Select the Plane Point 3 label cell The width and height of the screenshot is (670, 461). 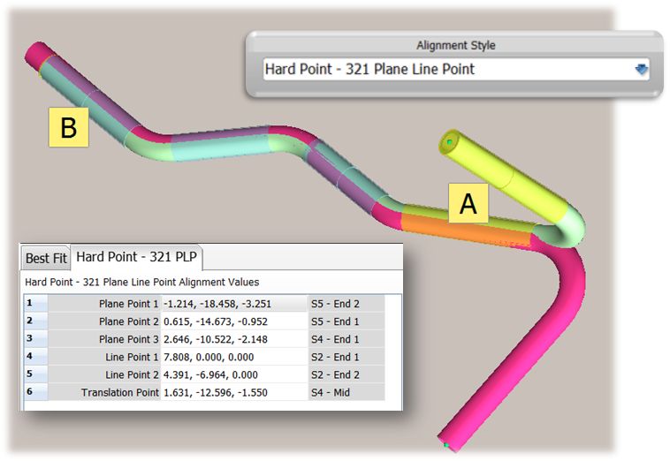coord(104,339)
